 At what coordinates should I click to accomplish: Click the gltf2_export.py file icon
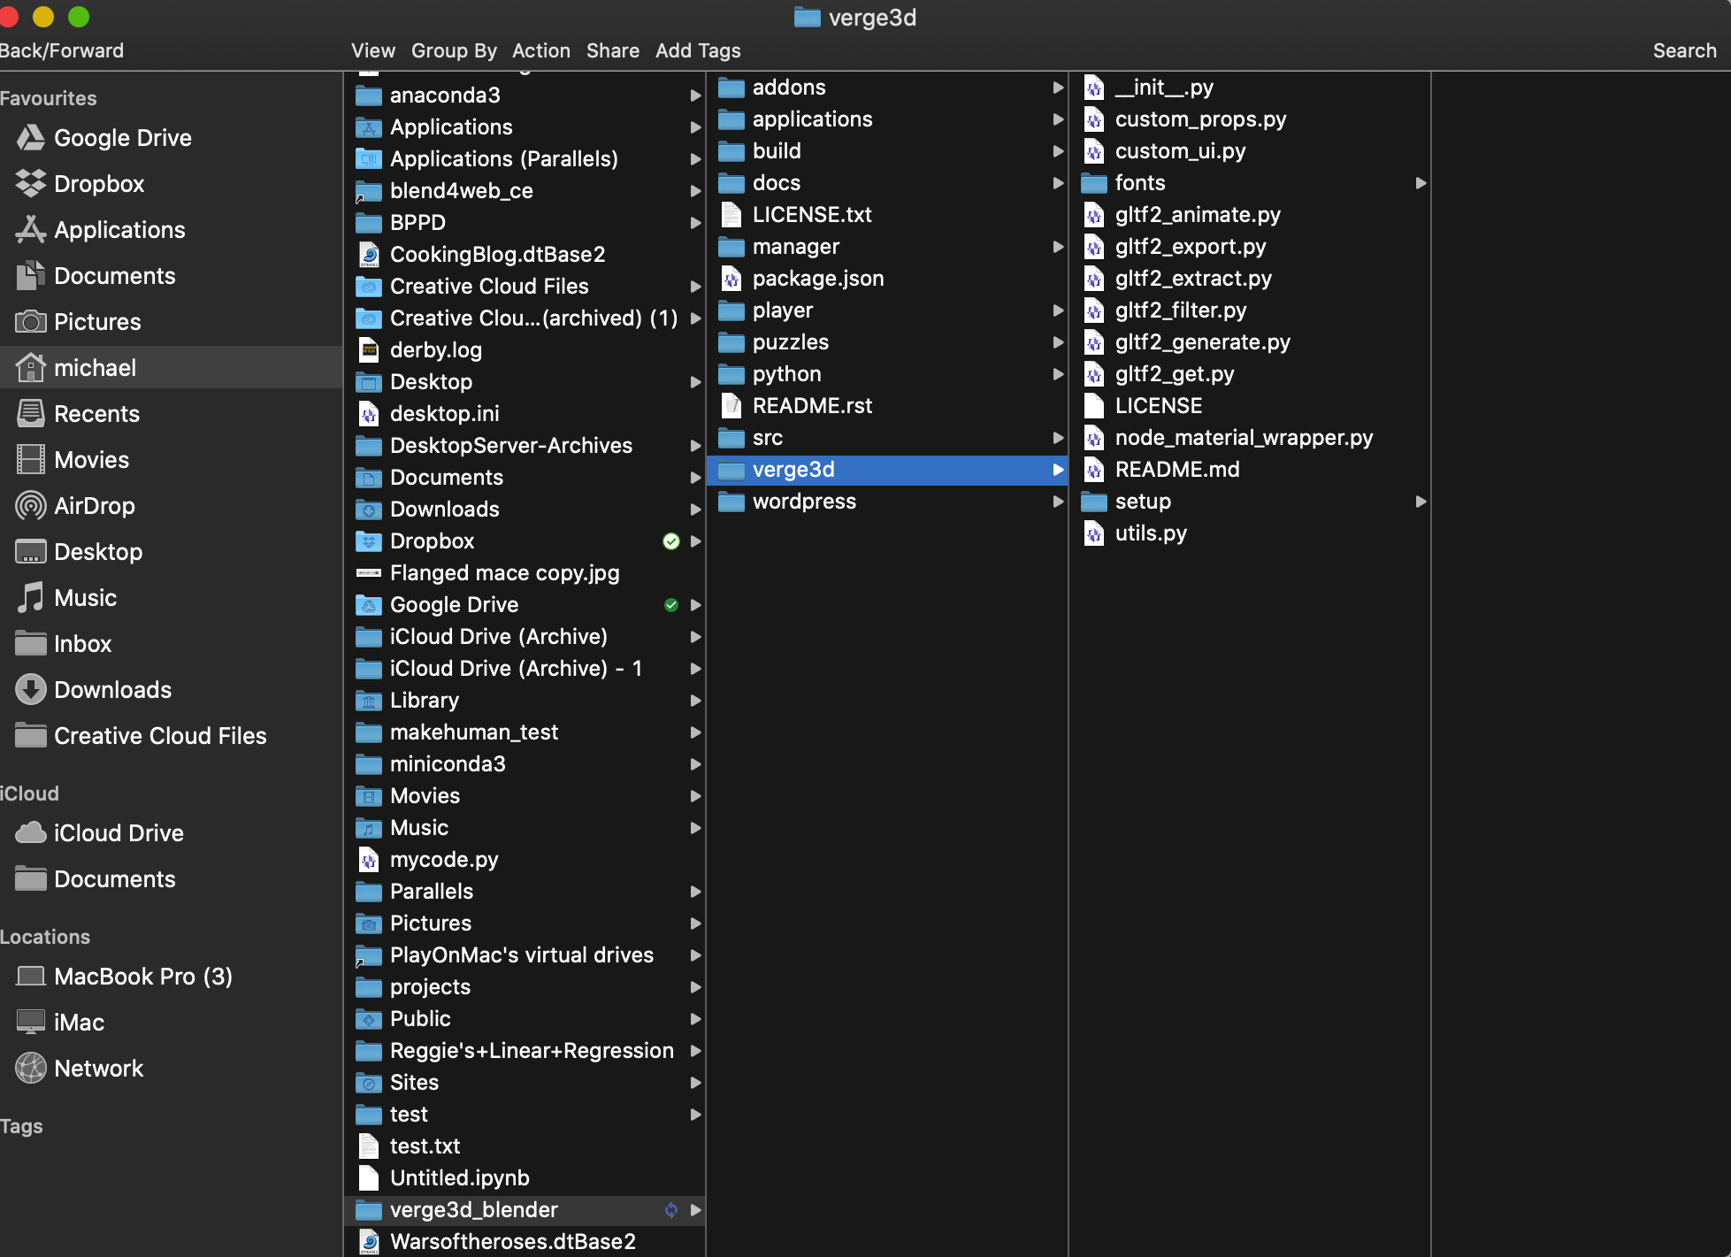(1094, 247)
